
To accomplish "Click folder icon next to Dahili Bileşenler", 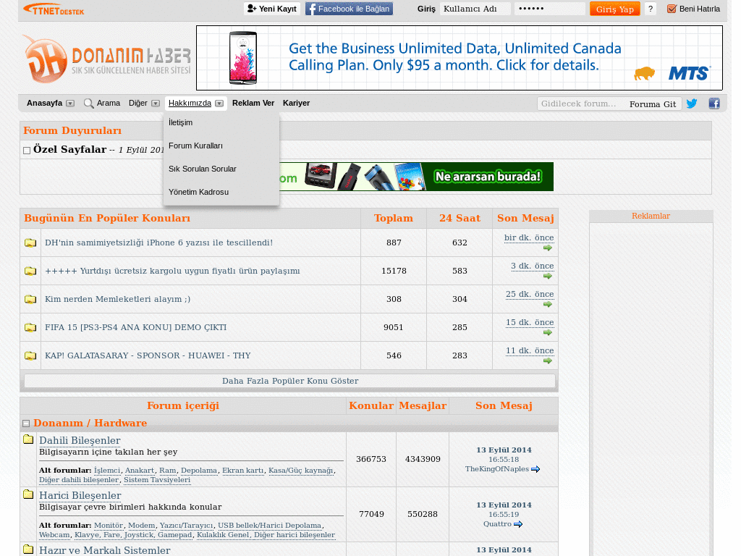I will click(x=28, y=439).
